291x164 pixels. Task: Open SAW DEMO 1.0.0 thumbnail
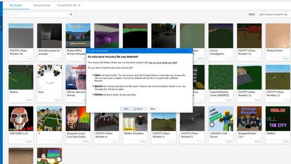pyautogui.click(x=21, y=118)
